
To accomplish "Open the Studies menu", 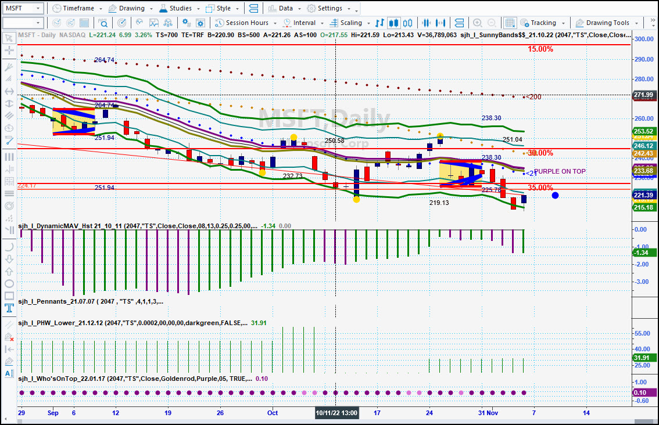I will point(180,8).
